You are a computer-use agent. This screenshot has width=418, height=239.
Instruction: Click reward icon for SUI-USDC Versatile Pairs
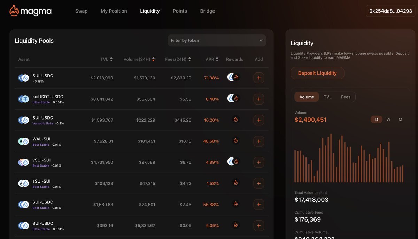[236, 119]
